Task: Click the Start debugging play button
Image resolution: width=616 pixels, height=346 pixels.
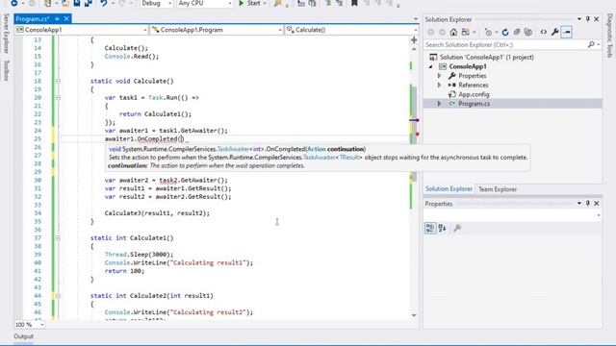Action: 242,3
